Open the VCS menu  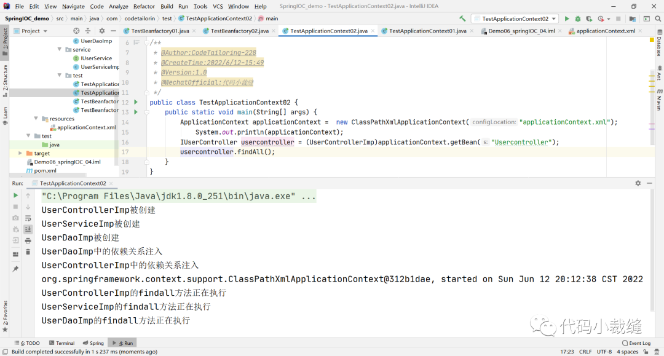pyautogui.click(x=218, y=6)
